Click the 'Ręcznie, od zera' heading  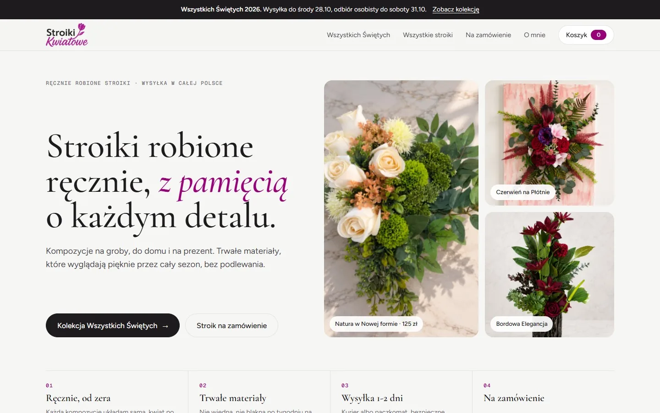(x=78, y=398)
